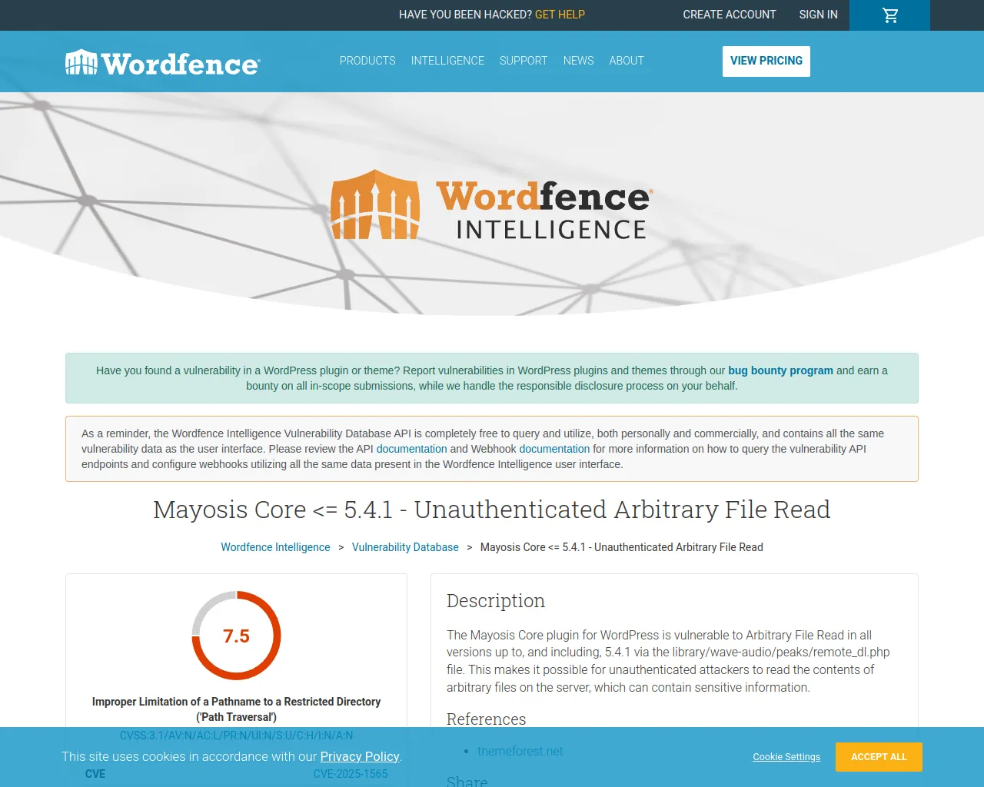Open the Webhook documentation link
Viewport: 984px width, 787px height.
point(554,449)
